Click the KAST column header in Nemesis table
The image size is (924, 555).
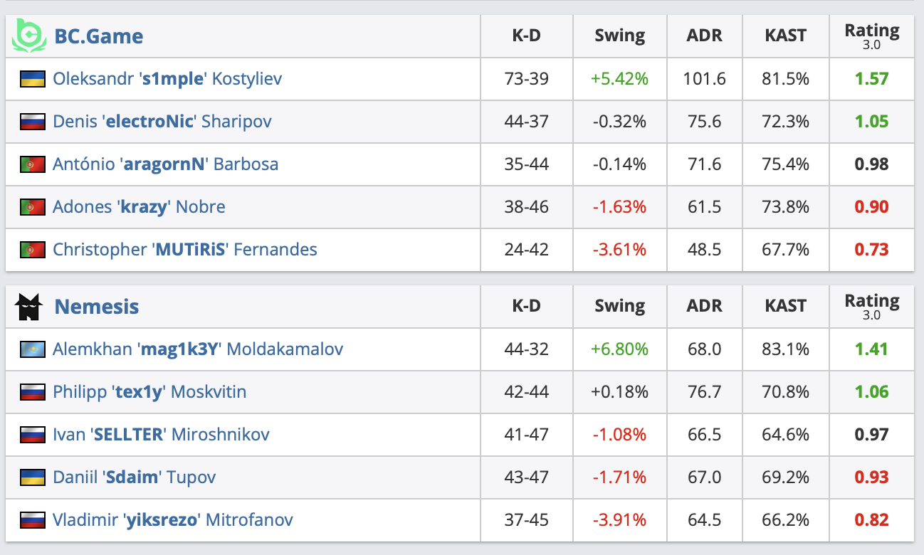(x=785, y=307)
